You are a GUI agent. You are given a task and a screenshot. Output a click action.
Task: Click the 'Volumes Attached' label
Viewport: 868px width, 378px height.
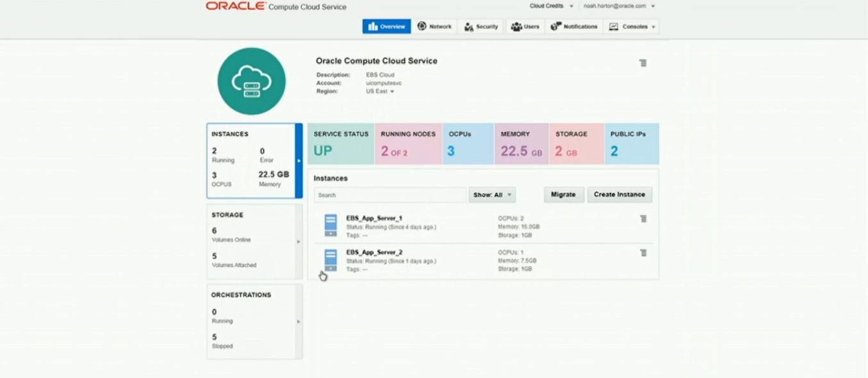point(234,265)
